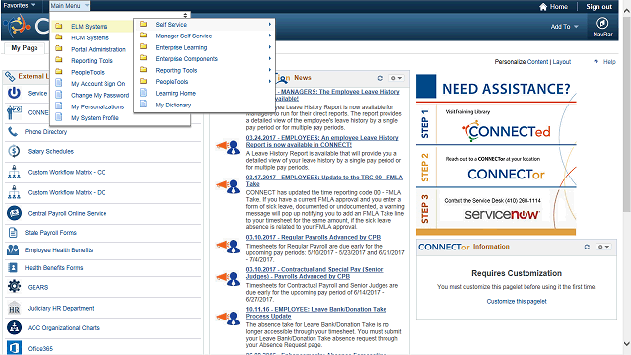Click the External Links paperclip icon
Viewport: 631px width, 355px height.
click(10, 76)
